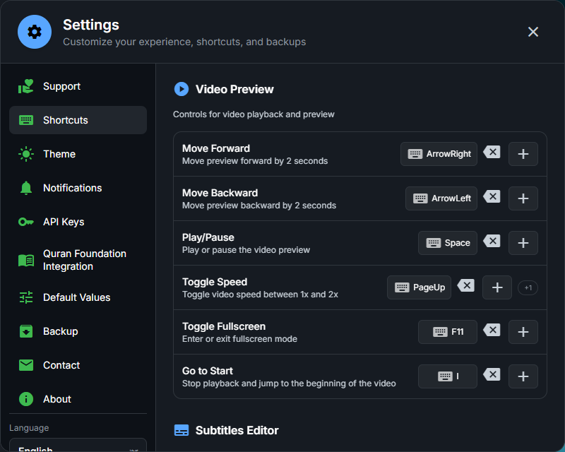Remove the I shortcut with backspace icon
The height and width of the screenshot is (452, 565).
(492, 374)
